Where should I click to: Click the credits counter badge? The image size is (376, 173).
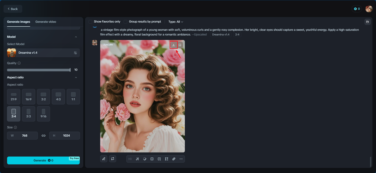point(357,9)
